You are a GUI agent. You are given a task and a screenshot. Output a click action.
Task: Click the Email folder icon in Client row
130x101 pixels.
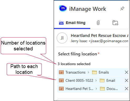(x=102, y=80)
